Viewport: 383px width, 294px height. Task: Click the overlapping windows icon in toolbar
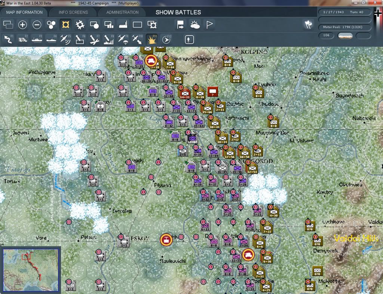[8, 25]
